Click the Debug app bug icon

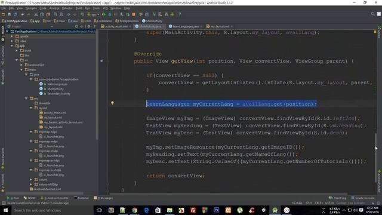pos(110,14)
